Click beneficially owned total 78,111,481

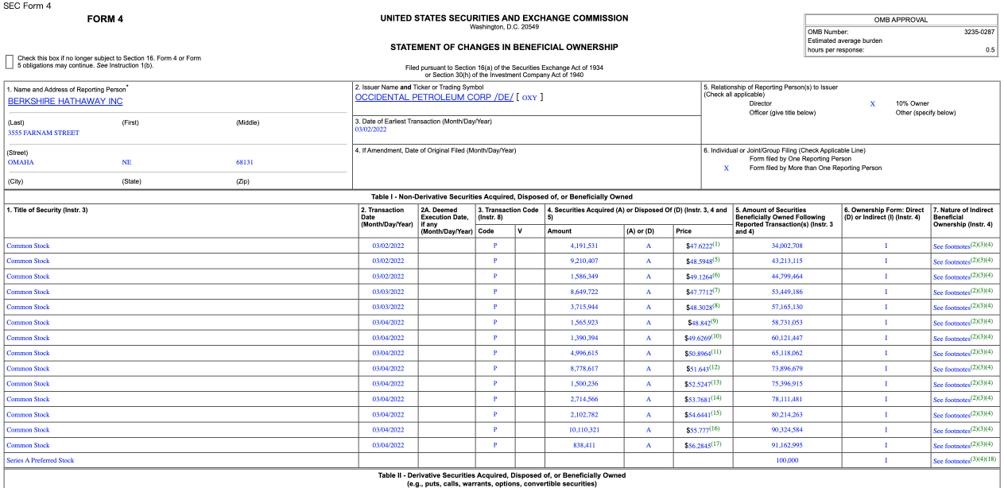click(x=787, y=399)
